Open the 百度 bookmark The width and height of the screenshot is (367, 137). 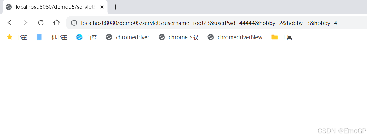click(x=86, y=37)
